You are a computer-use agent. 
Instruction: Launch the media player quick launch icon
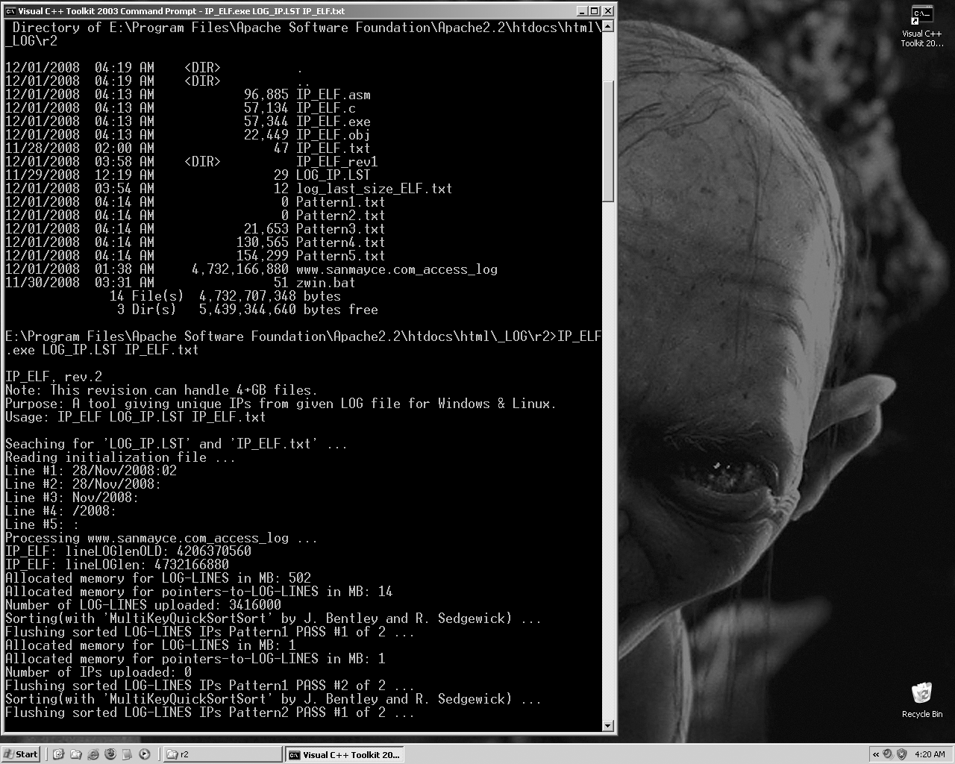pyautogui.click(x=145, y=754)
